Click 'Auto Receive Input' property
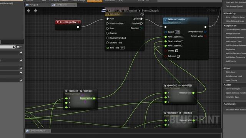Screen dimensions: 246x138 [234, 76]
